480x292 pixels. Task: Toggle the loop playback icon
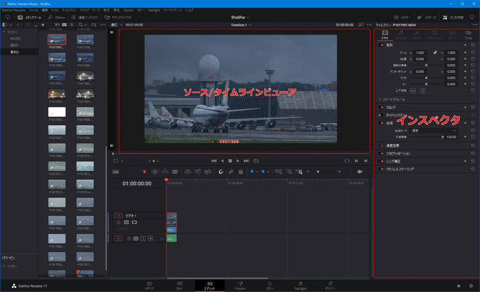pos(257,160)
